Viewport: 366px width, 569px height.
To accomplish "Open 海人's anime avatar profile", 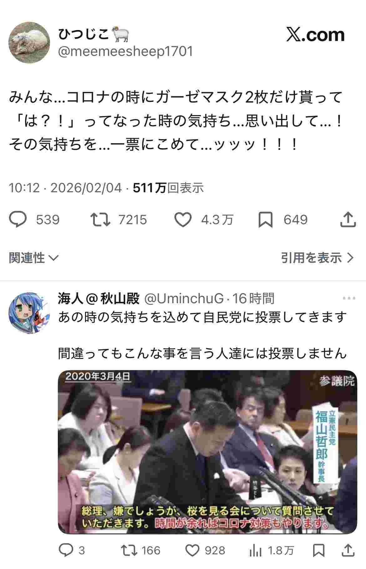I will 29,313.
